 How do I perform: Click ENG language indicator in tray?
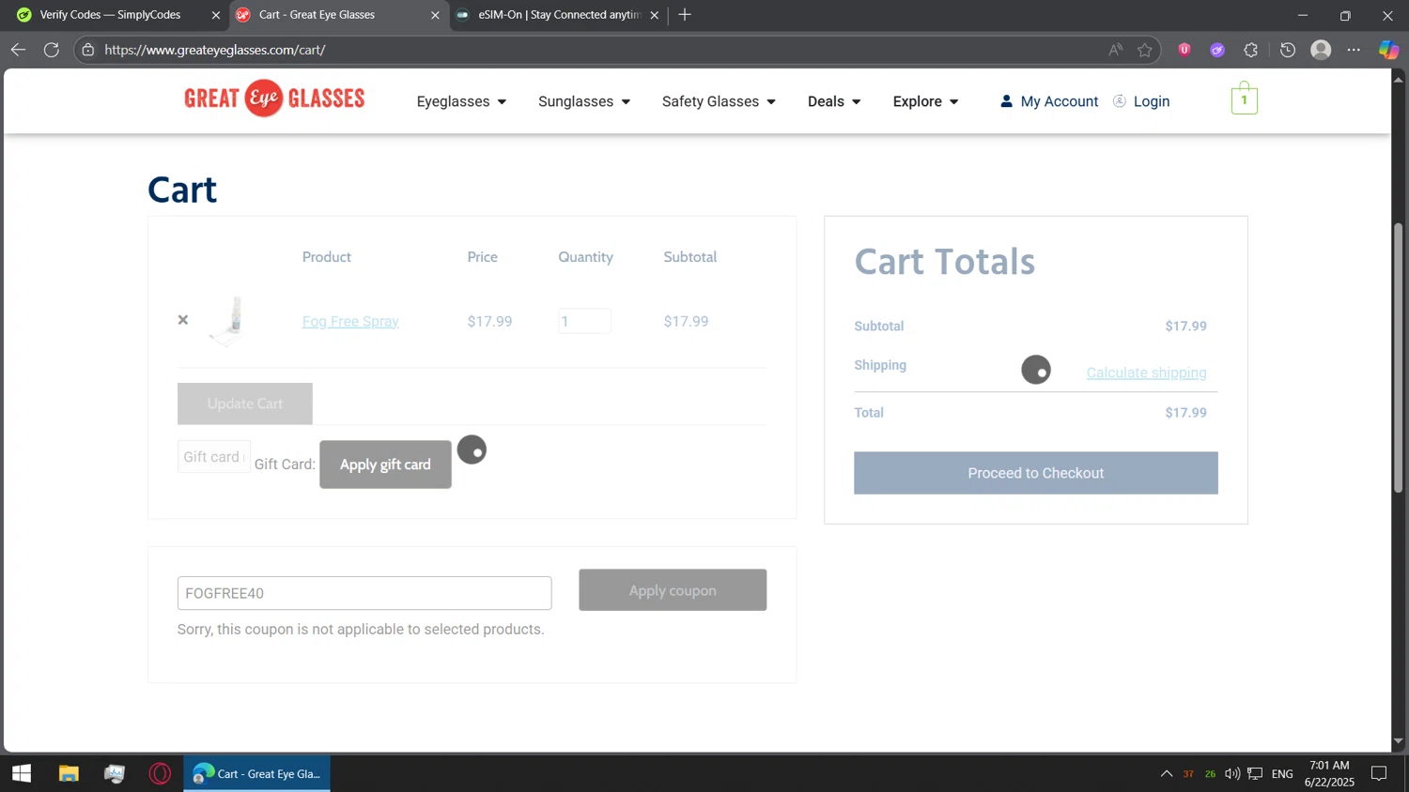[1282, 773]
